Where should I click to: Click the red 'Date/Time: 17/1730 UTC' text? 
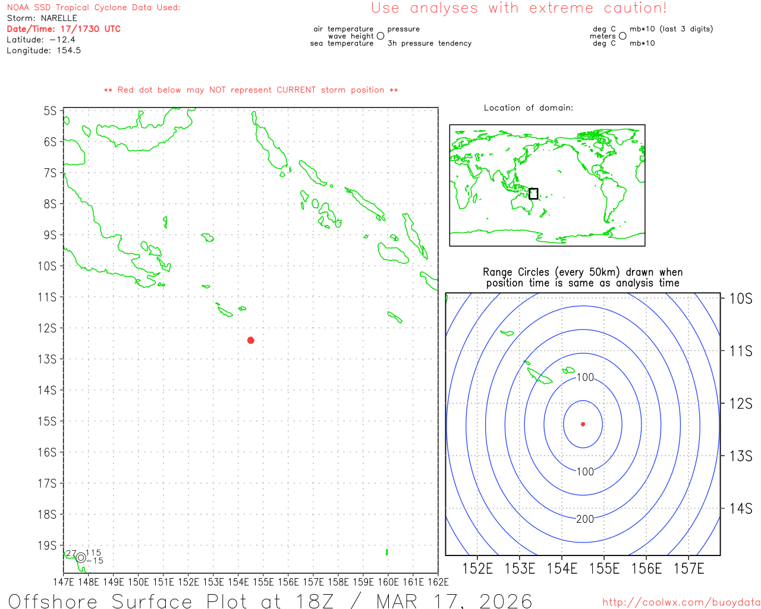[64, 29]
